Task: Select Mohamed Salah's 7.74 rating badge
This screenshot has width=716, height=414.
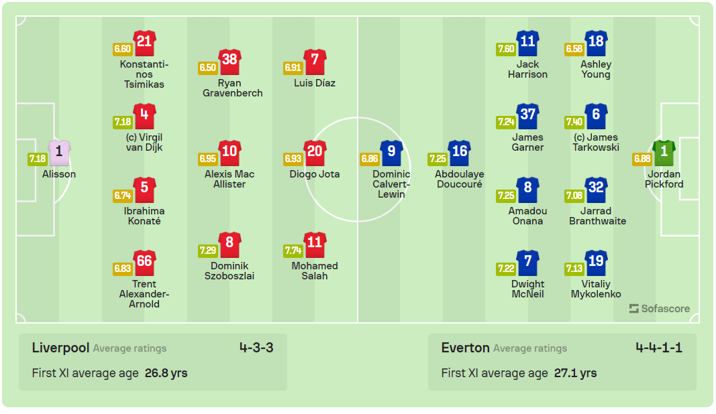Action: pyautogui.click(x=293, y=251)
